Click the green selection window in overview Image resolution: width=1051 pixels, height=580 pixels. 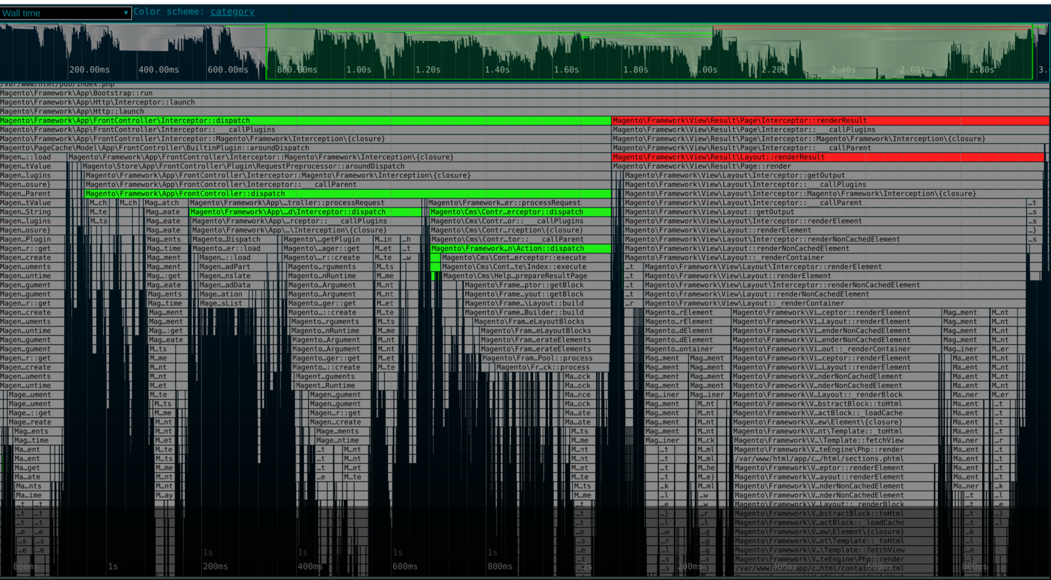tap(649, 52)
